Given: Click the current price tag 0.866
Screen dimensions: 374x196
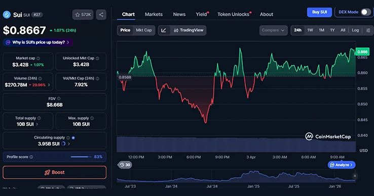Looking at the screenshot, I should tap(362, 52).
